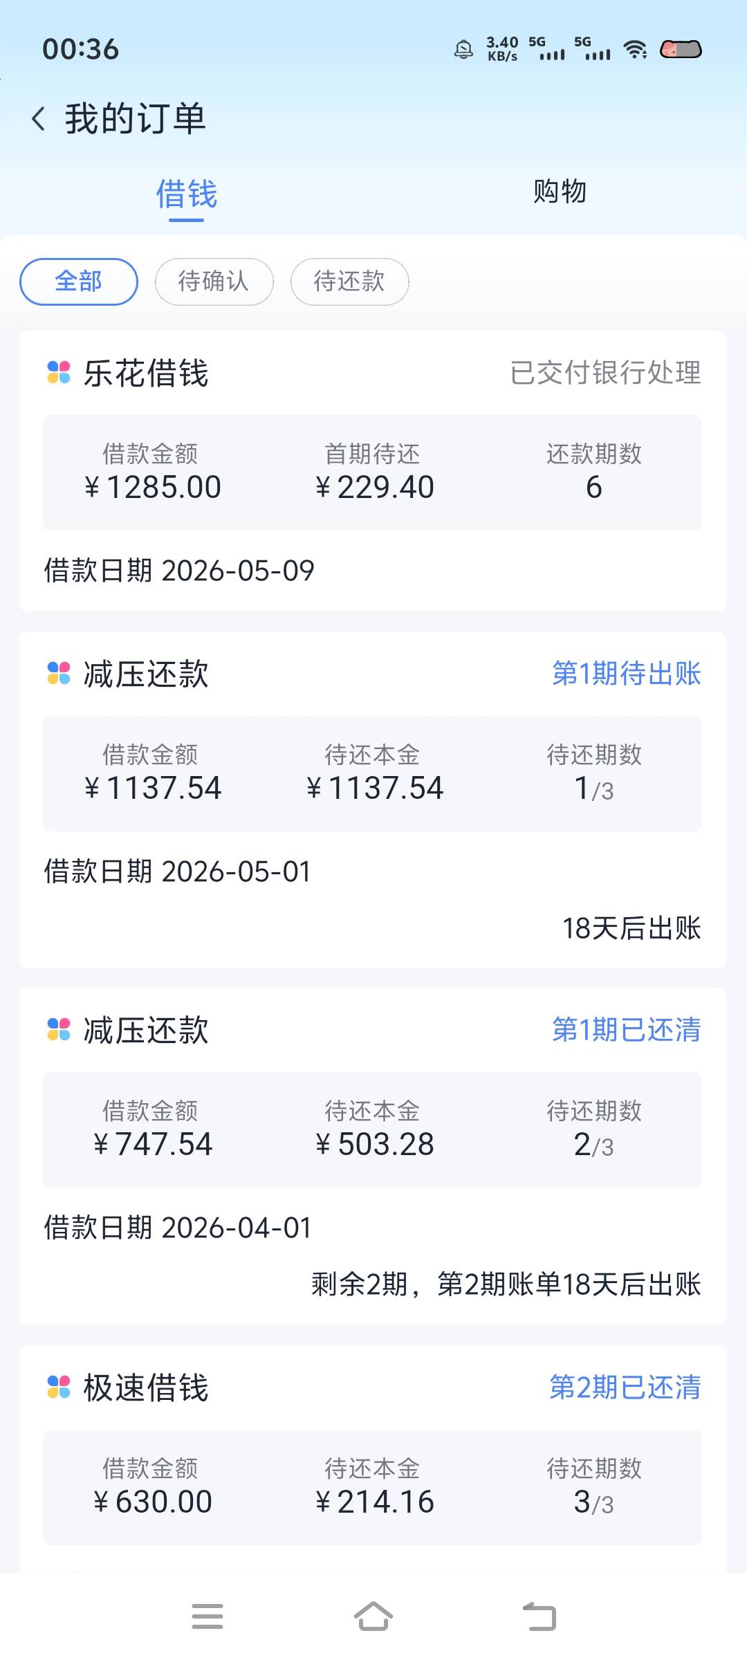Tap the battery indicator icon
The width and height of the screenshot is (747, 1660).
pyautogui.click(x=681, y=49)
